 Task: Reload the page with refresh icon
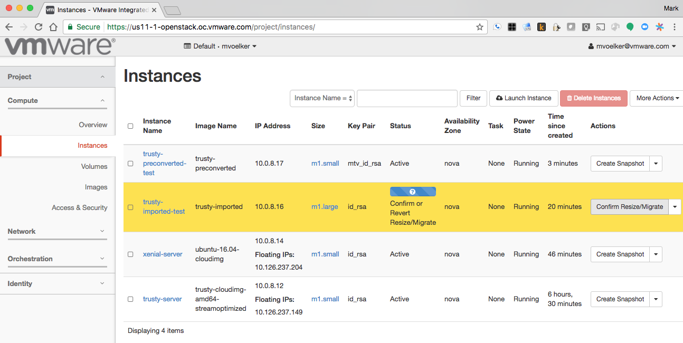pos(39,27)
